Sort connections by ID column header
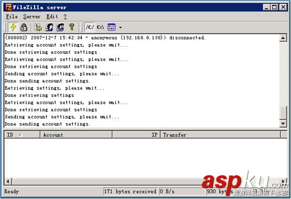291x199 pixels. [22, 135]
